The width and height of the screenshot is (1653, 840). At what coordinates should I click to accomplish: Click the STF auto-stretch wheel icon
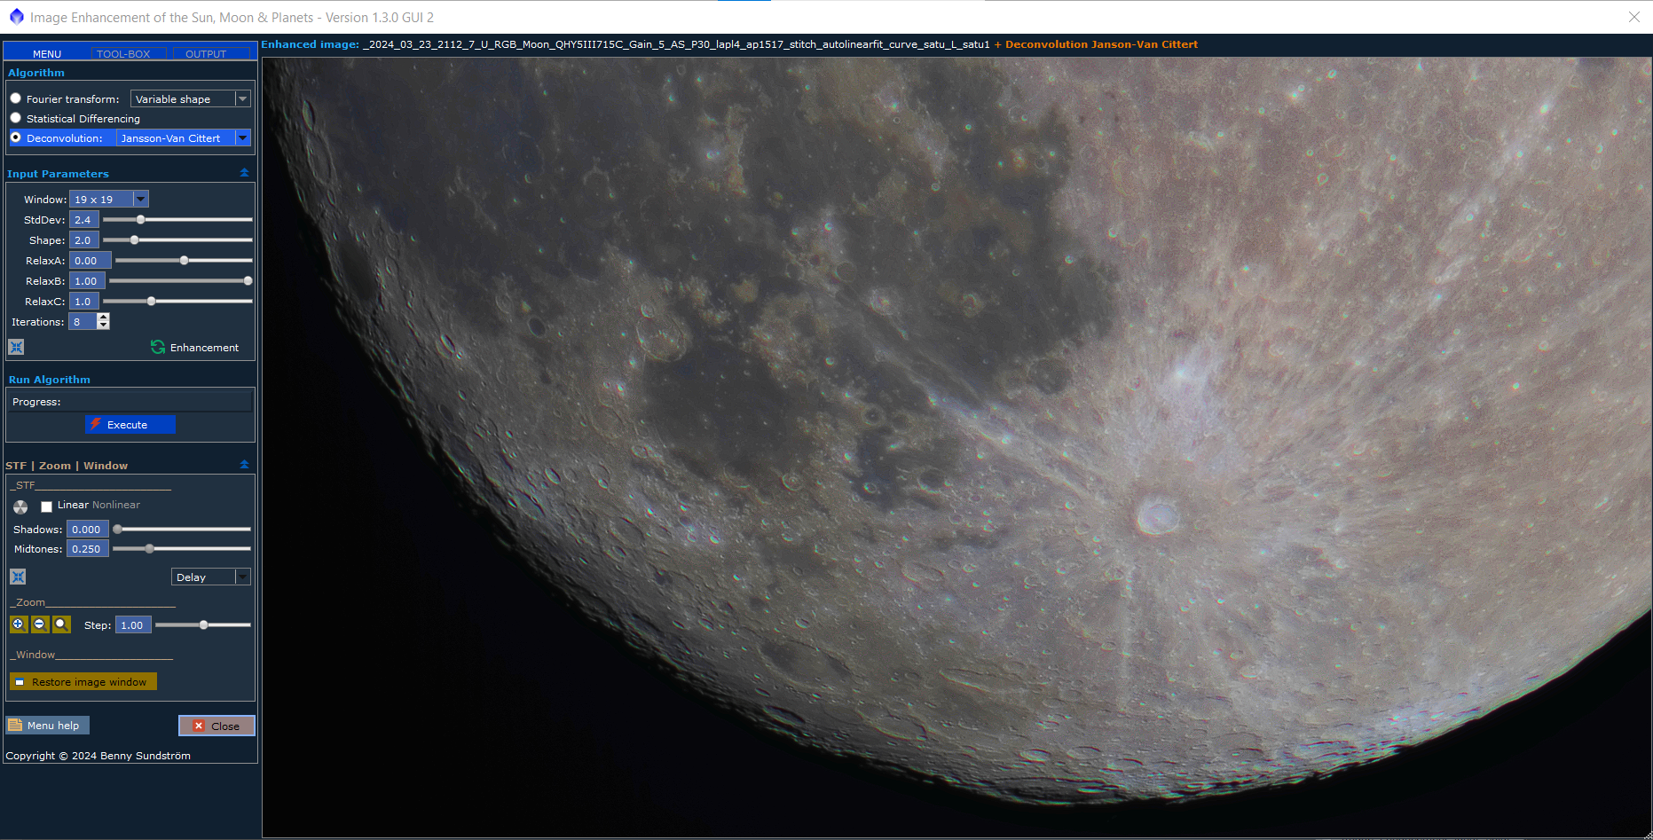pyautogui.click(x=20, y=506)
